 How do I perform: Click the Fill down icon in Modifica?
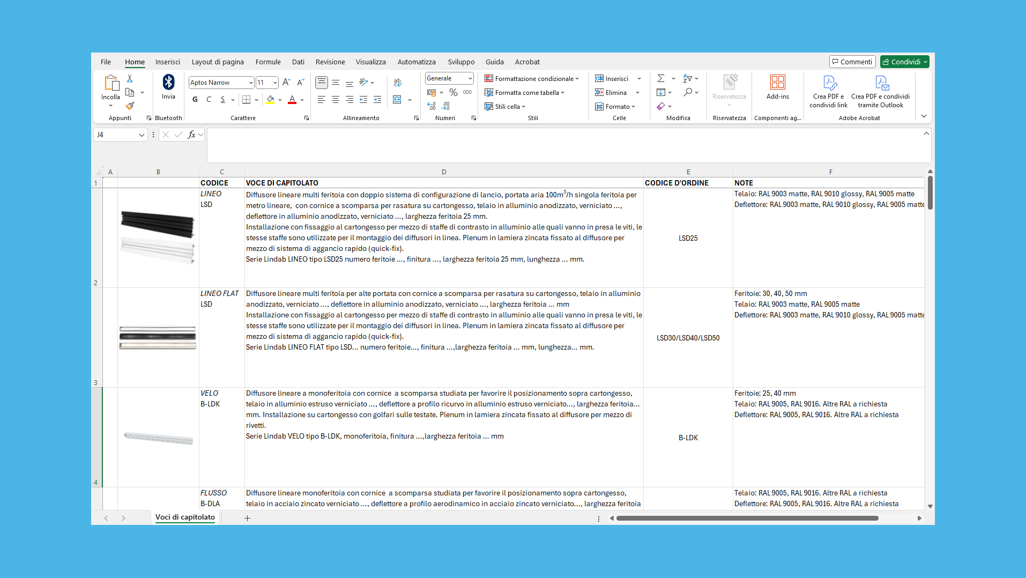pos(661,92)
